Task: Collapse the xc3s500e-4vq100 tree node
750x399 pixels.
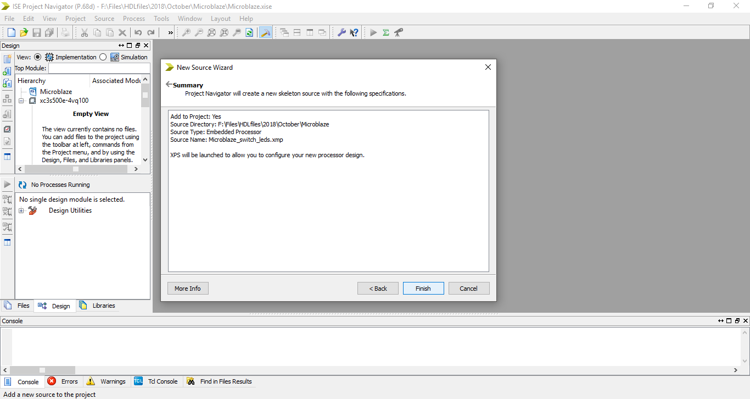Action: 21,101
